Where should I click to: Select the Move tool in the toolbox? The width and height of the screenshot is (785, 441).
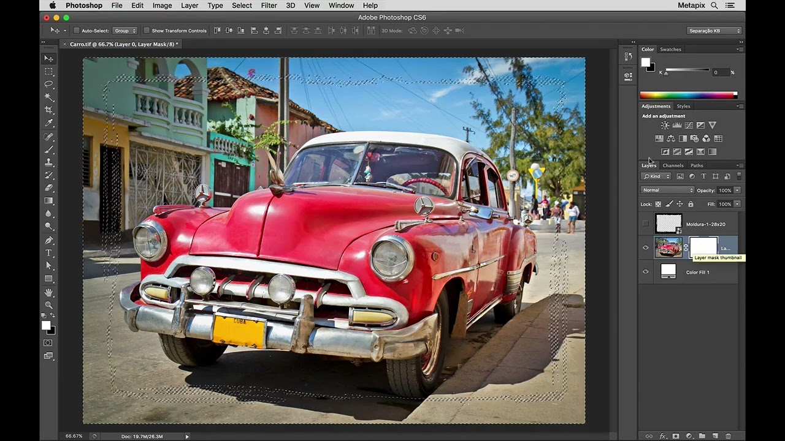(48, 58)
